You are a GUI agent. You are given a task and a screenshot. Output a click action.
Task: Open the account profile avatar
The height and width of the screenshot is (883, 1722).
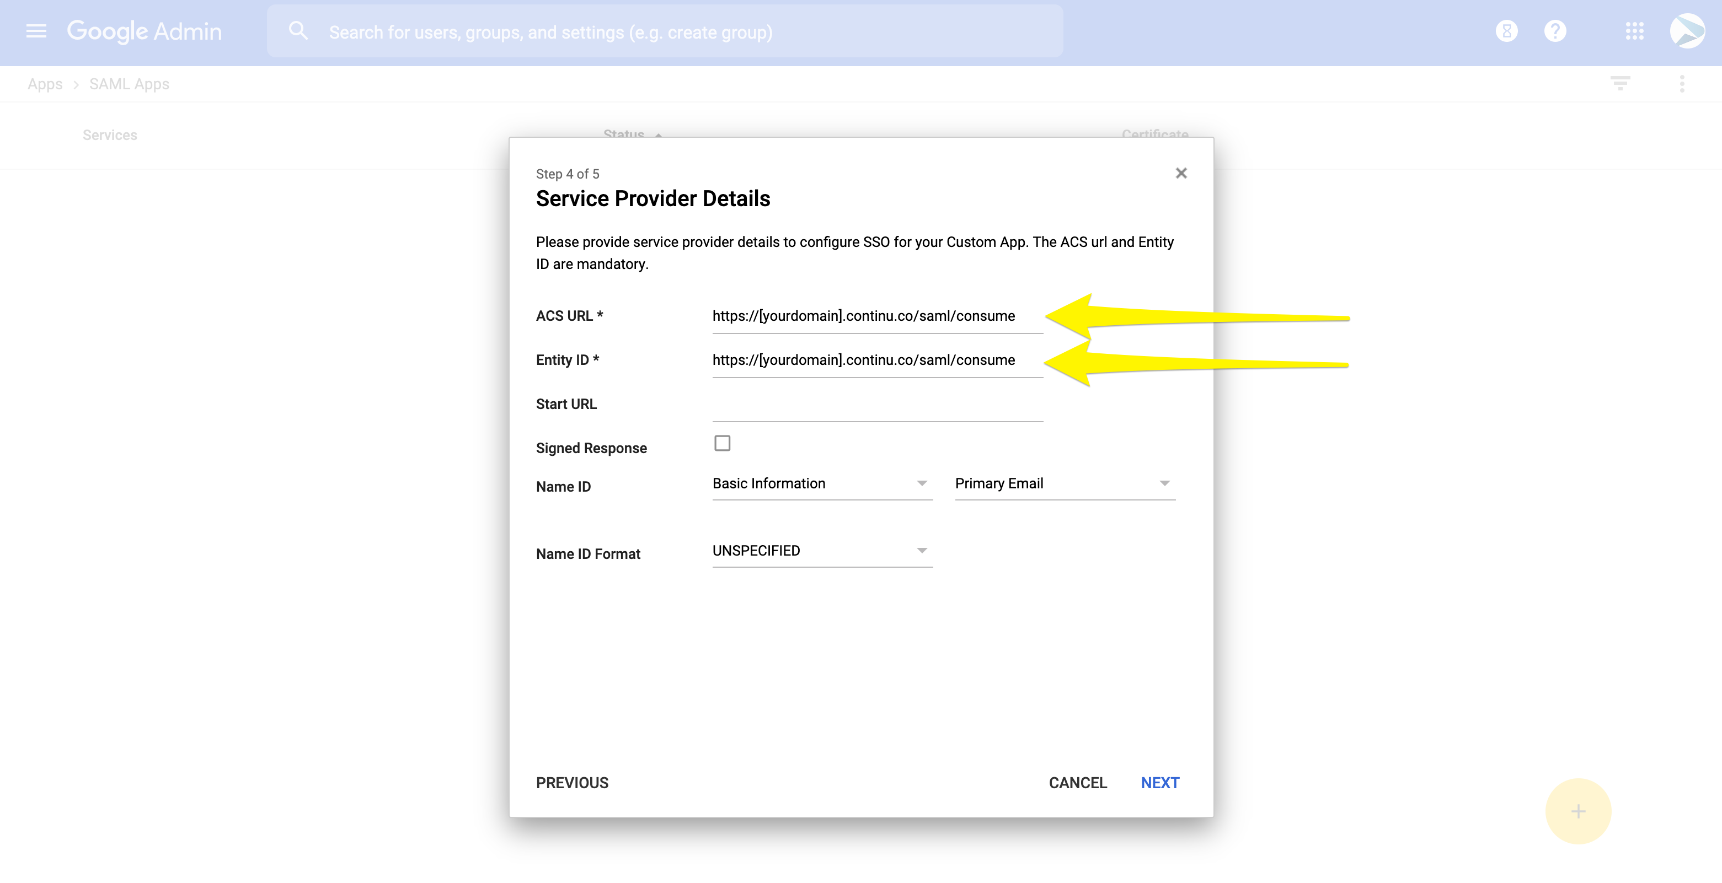coord(1687,31)
